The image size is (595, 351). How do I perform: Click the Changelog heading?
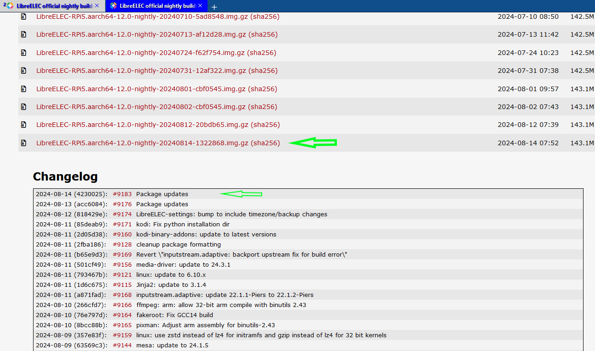65,177
